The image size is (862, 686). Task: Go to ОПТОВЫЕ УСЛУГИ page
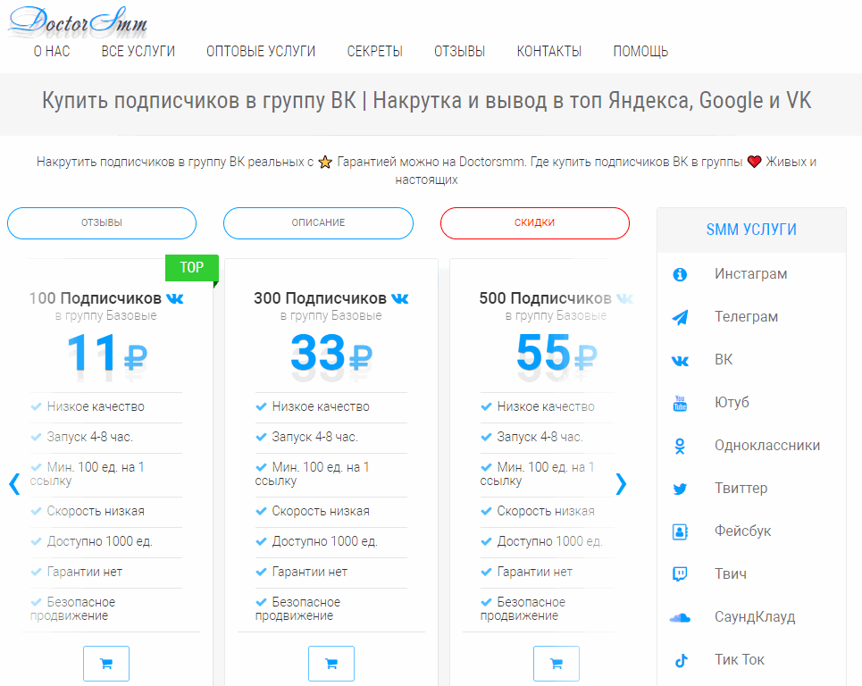click(261, 52)
